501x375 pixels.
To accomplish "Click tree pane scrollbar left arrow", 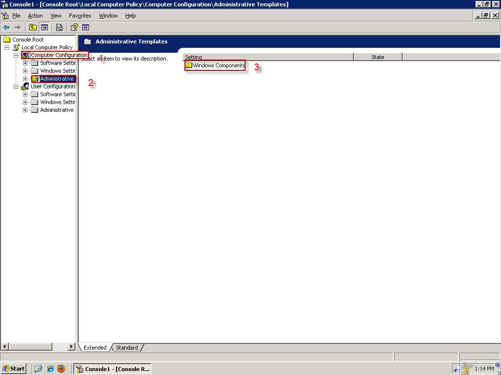I will [4, 346].
